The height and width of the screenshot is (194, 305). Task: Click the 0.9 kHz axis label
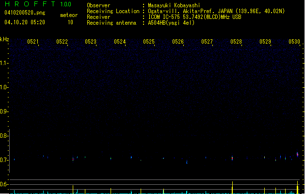(x=3, y=112)
